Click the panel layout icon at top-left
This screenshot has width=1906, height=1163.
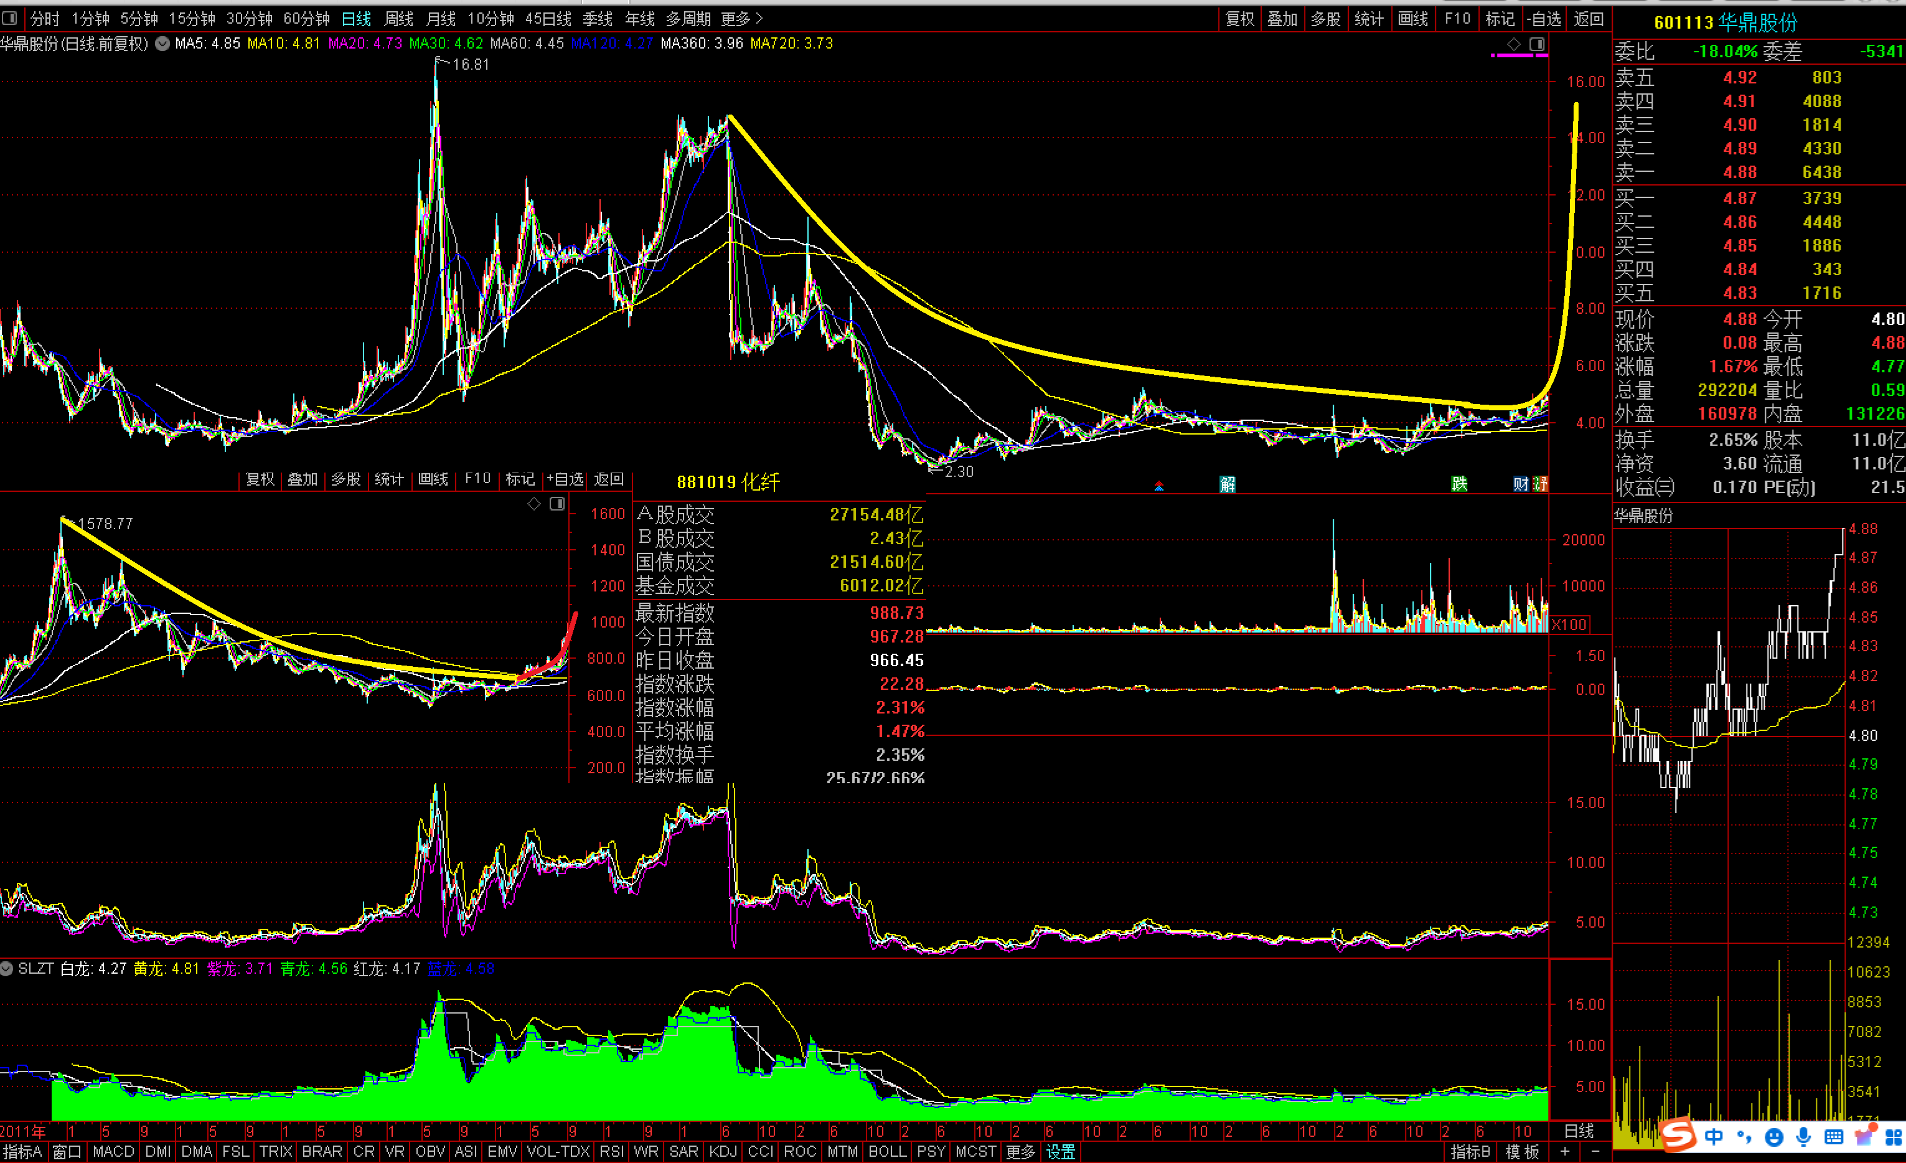pyautogui.click(x=10, y=18)
